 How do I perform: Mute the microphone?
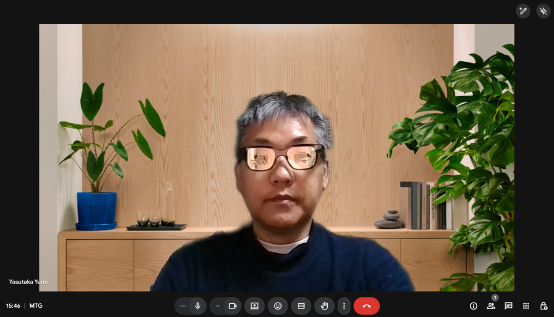pyautogui.click(x=198, y=306)
